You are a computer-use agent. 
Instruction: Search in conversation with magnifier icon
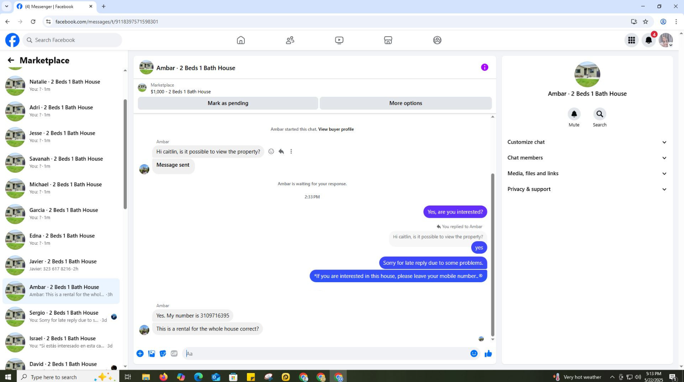point(600,114)
